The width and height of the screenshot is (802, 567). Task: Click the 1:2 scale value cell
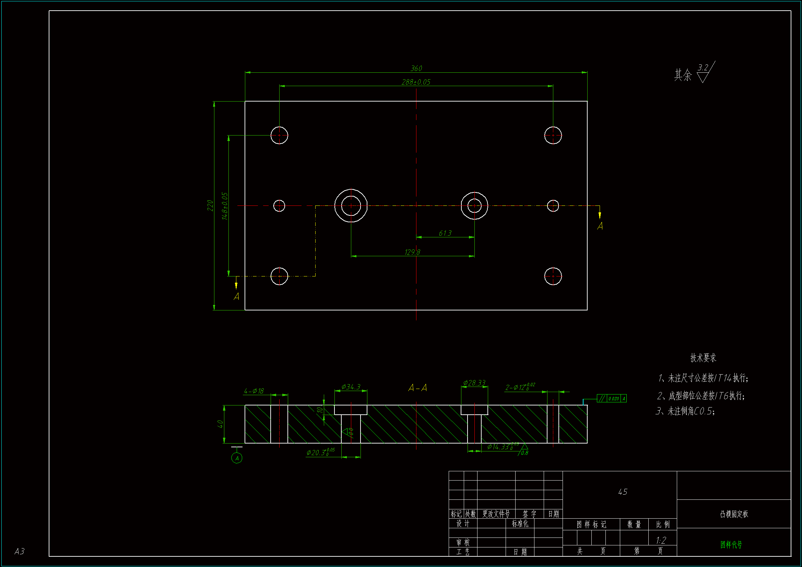pos(661,541)
